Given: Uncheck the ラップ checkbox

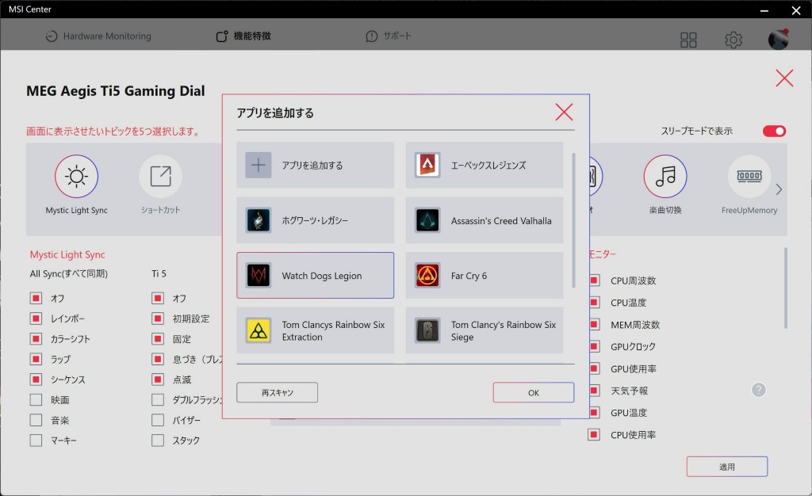Looking at the screenshot, I should pos(36,359).
